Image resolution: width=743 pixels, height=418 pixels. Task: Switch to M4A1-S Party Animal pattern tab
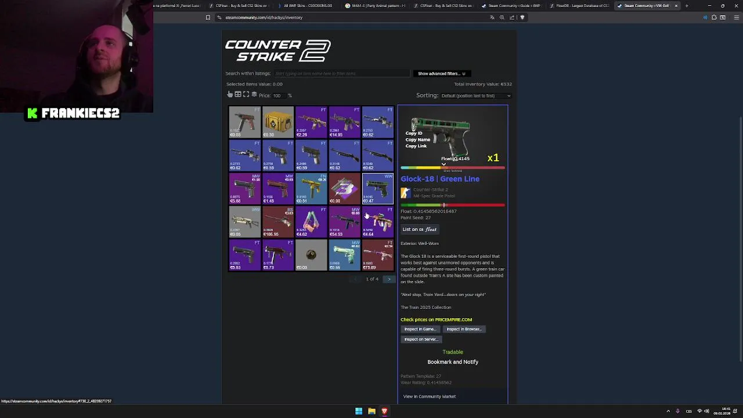tap(375, 6)
